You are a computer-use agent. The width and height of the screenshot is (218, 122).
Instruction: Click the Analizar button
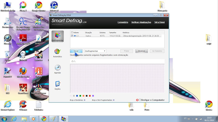[x=141, y=51]
